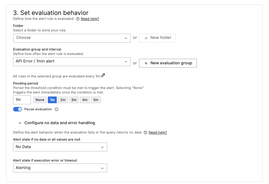269x184 pixels.
Task: Open the Alerting error state dropdown
Action: click(x=60, y=168)
